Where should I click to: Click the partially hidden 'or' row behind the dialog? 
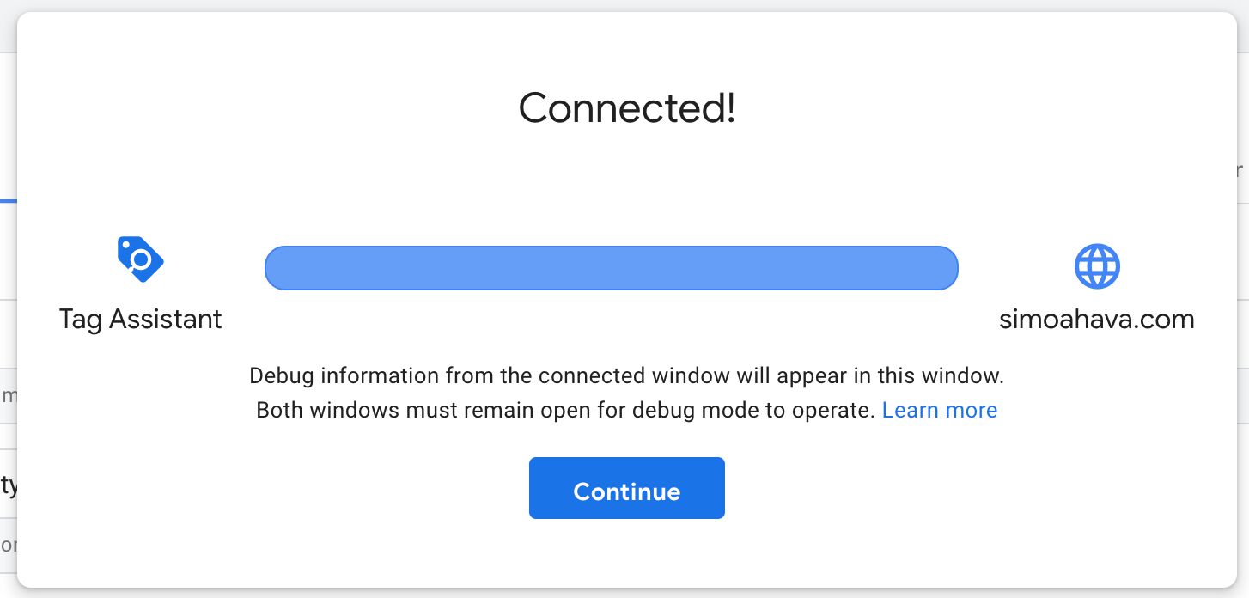coord(9,546)
